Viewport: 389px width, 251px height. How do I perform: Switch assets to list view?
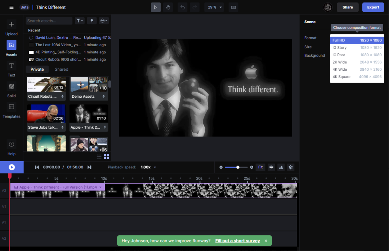(99, 157)
